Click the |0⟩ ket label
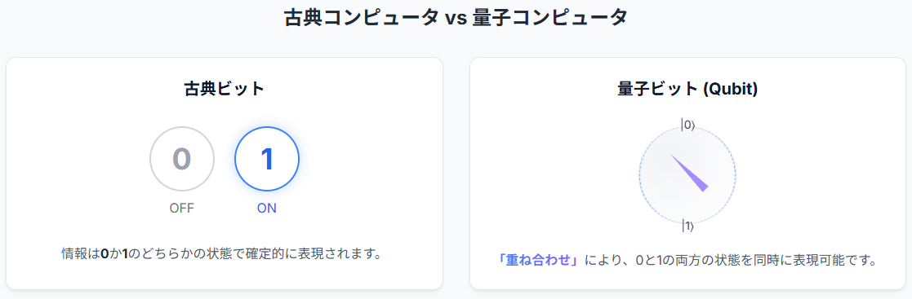 [688, 125]
